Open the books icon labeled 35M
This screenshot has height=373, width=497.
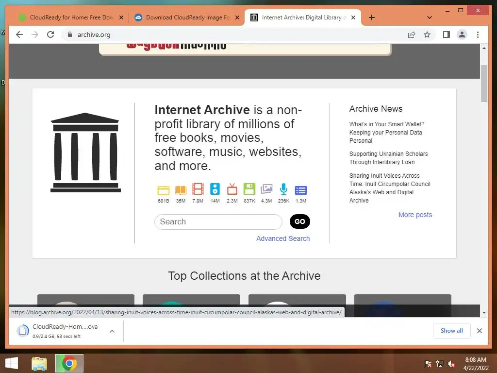tap(181, 190)
